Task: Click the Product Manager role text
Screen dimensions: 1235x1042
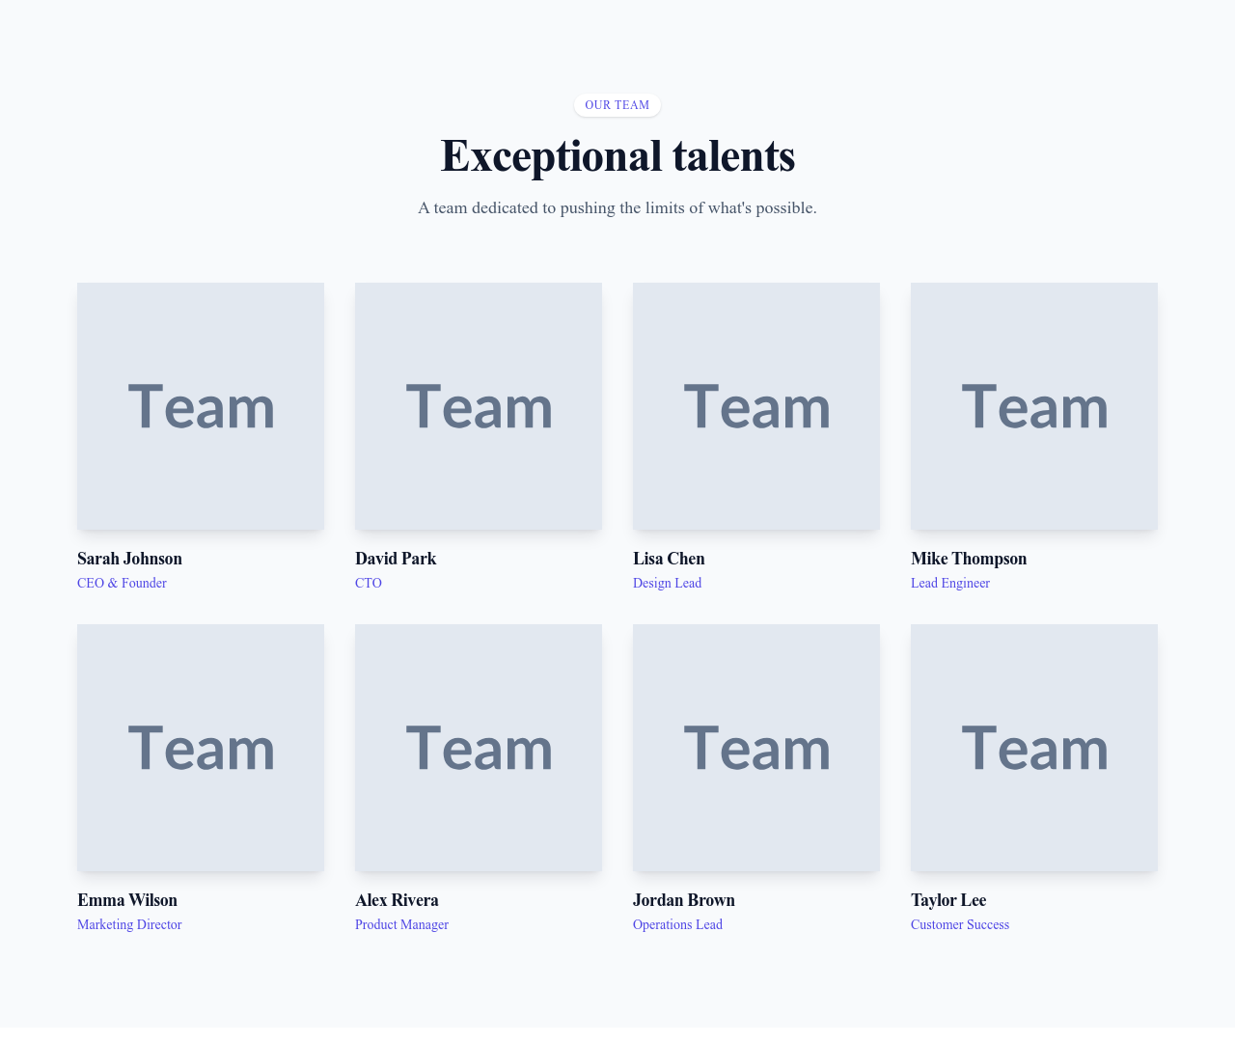Action: point(401,924)
